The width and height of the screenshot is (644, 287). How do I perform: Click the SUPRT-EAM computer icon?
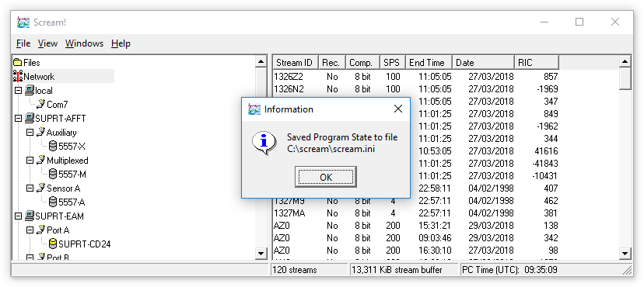tap(30, 216)
